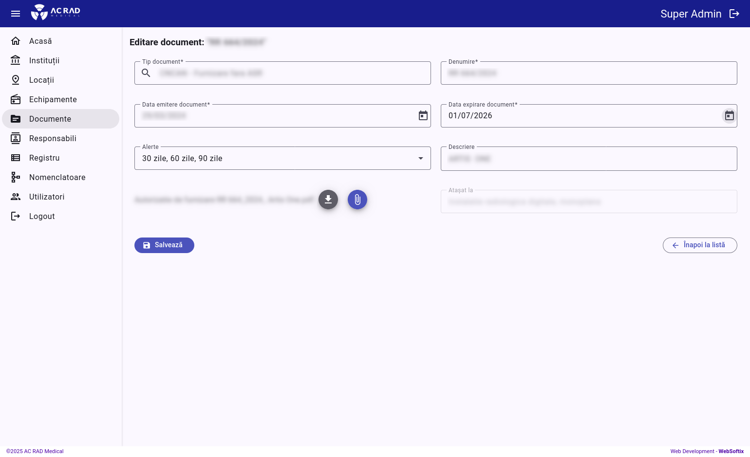This screenshot has height=457, width=750.
Task: Open Instituții menu item
Action: (x=44, y=60)
